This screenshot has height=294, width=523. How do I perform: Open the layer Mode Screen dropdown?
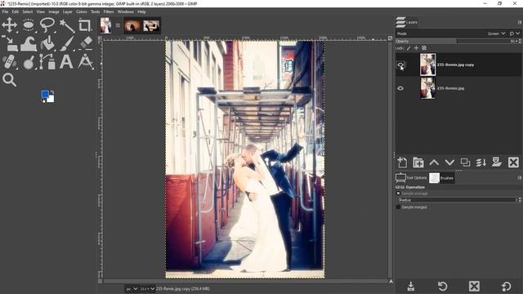click(496, 33)
